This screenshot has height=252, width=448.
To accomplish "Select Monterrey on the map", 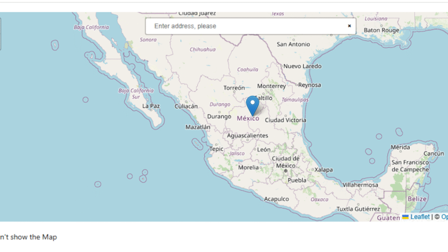I will click(x=271, y=86).
